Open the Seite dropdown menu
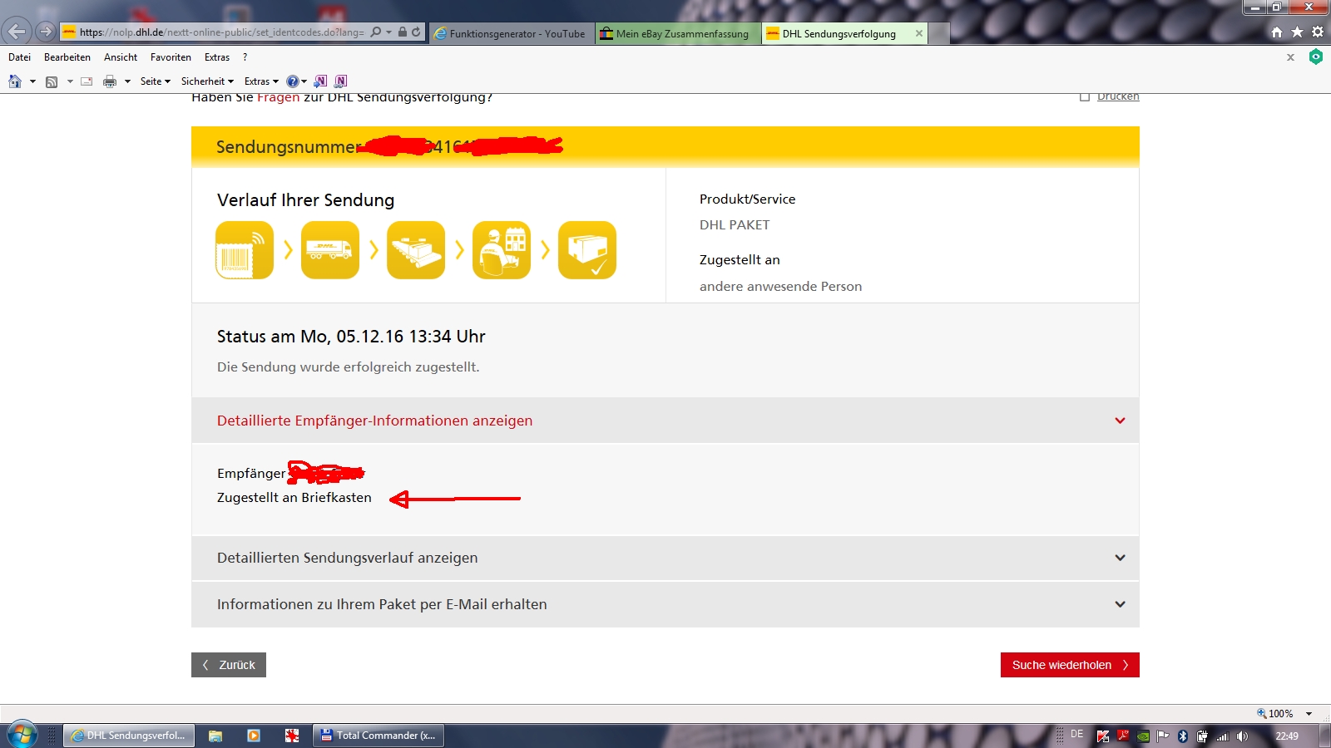 point(156,81)
